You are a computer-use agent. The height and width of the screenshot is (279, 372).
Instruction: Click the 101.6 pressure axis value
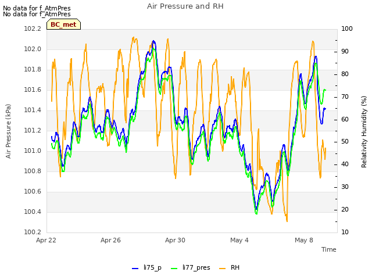point(33,90)
